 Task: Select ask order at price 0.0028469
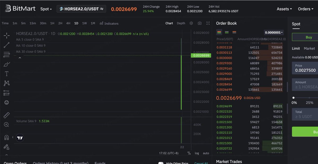coord(249,79)
